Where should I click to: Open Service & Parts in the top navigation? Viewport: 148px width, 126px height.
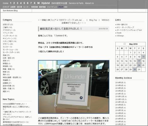click(76, 3)
